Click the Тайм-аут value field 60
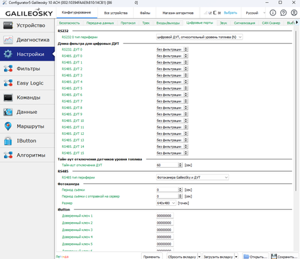This screenshot has height=259, width=300. 167,165
